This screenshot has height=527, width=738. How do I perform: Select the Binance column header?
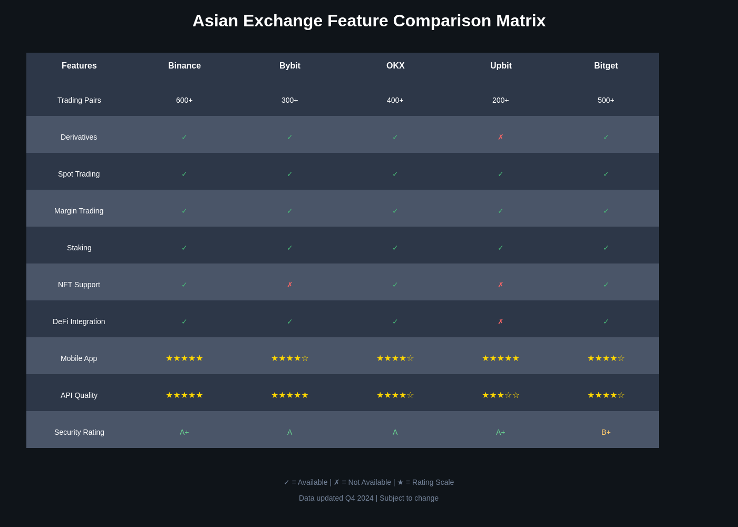[x=184, y=66]
